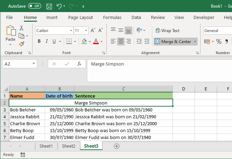Select Align Right icon
The image size is (232, 159).
[128, 41]
